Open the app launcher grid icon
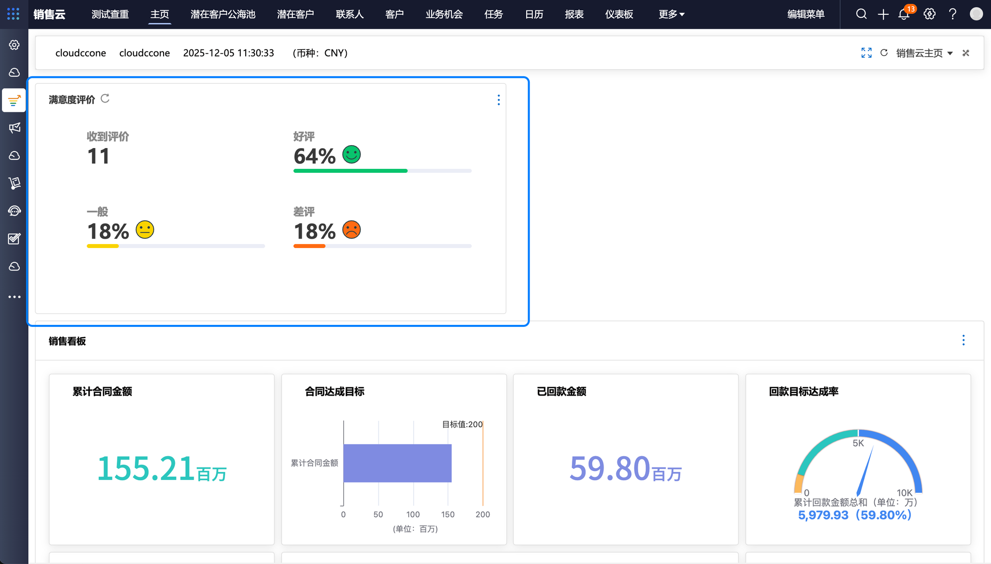This screenshot has width=991, height=564. (13, 14)
